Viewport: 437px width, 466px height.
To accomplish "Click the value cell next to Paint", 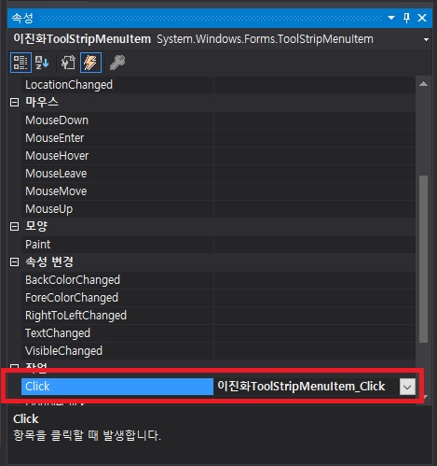I will tap(314, 245).
